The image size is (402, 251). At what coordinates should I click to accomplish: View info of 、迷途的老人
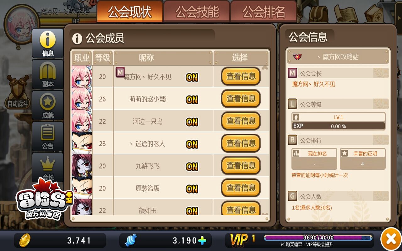click(241, 143)
